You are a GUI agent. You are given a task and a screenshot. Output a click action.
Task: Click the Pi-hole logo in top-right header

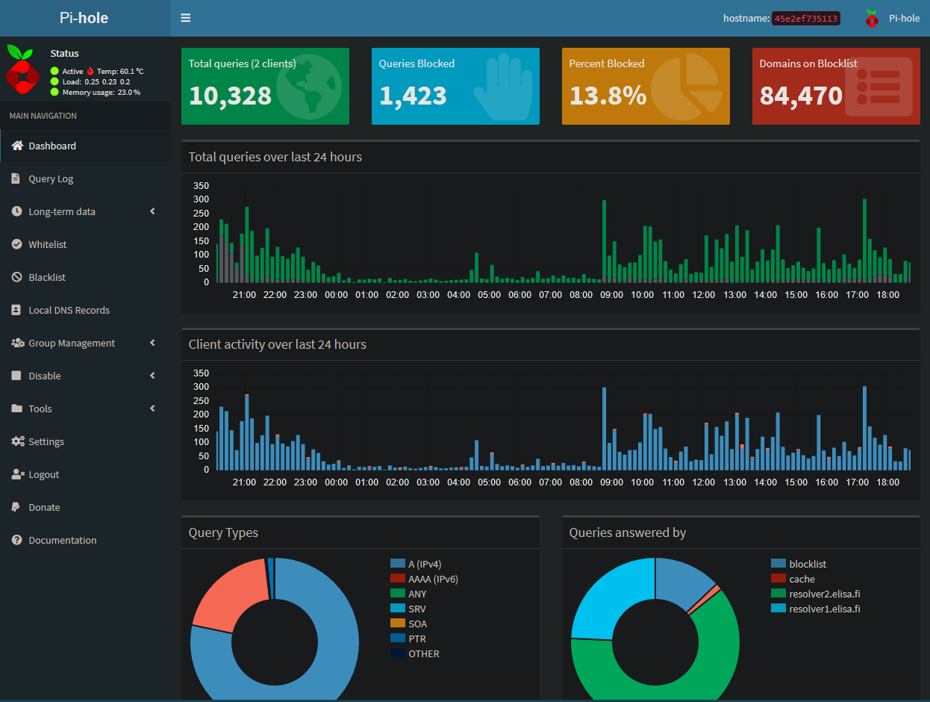click(x=872, y=18)
